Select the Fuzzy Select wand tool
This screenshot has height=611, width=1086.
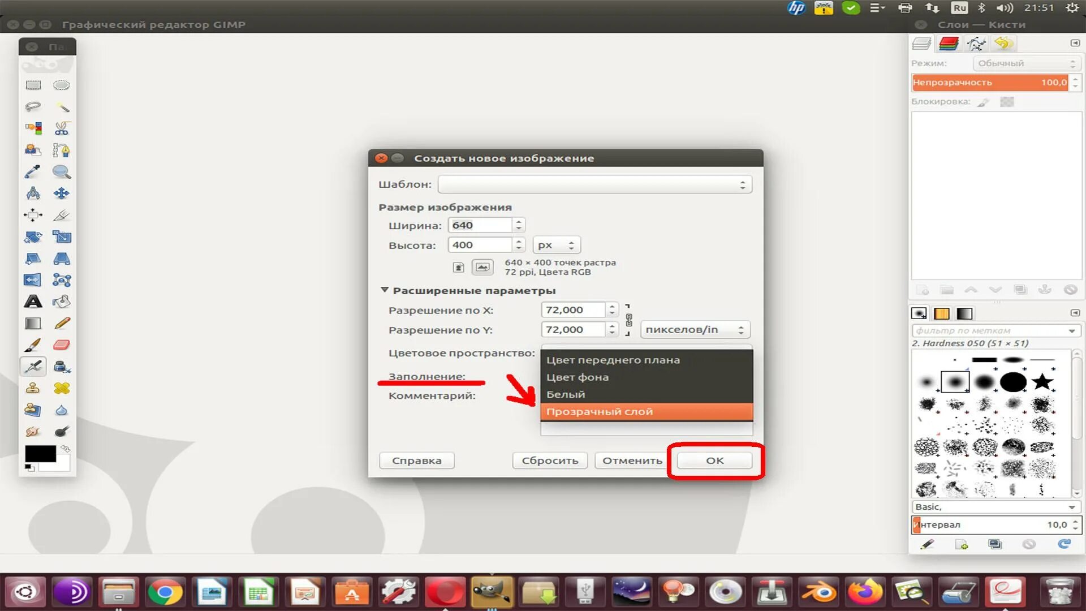[x=61, y=106]
